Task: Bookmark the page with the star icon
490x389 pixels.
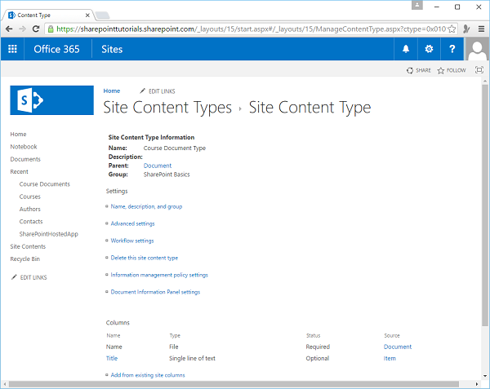Action: [452, 28]
